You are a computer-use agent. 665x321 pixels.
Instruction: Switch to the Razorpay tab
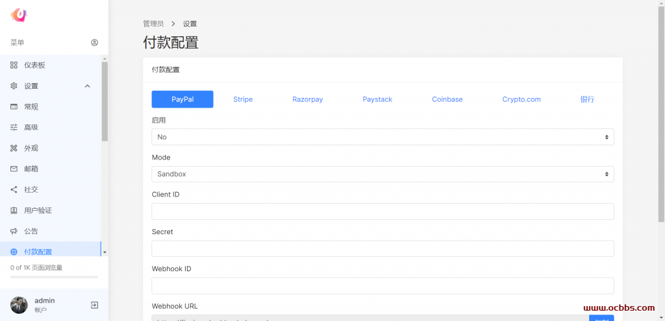click(x=307, y=99)
